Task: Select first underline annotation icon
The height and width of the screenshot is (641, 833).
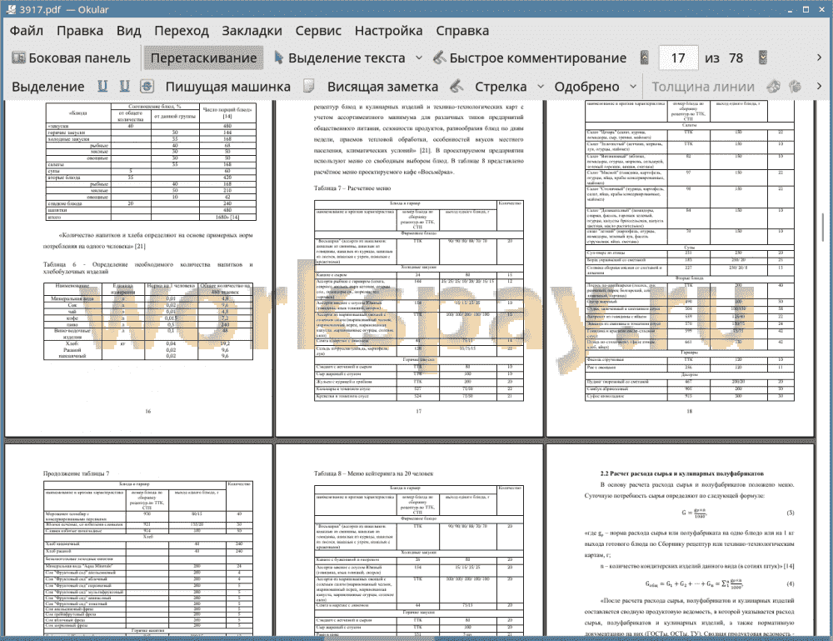Action: (102, 86)
